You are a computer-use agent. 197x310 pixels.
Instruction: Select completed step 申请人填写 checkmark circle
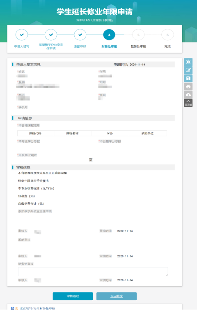click(x=22, y=35)
